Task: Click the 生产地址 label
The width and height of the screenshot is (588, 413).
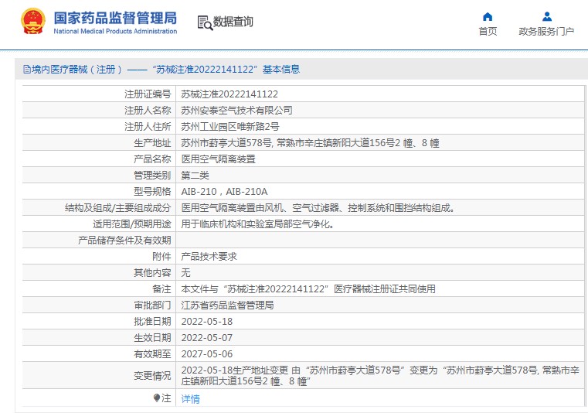Action: point(153,142)
